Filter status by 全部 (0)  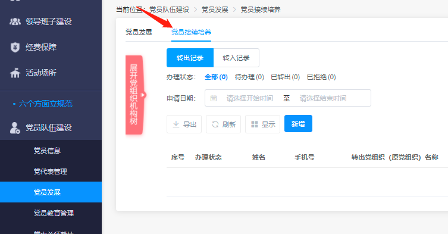click(x=216, y=77)
